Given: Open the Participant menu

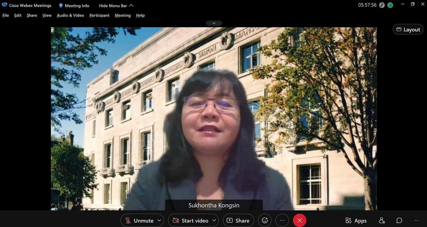Looking at the screenshot, I should click(99, 15).
